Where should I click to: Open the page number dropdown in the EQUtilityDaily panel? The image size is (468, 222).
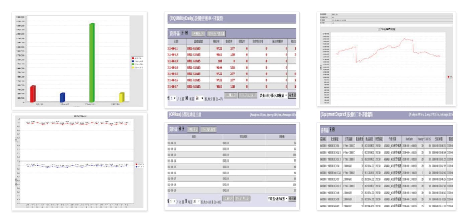(173, 99)
